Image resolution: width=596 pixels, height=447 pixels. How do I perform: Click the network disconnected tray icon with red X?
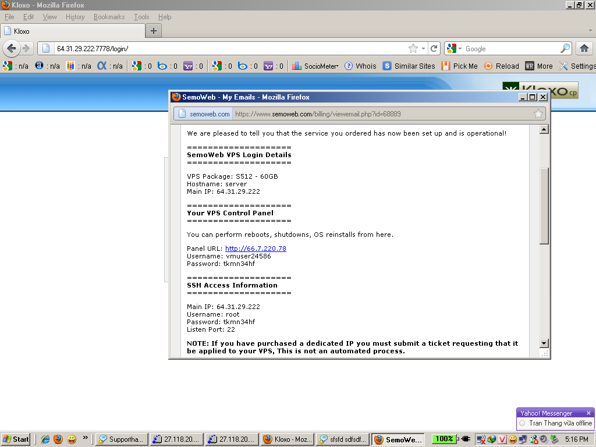tap(481, 439)
